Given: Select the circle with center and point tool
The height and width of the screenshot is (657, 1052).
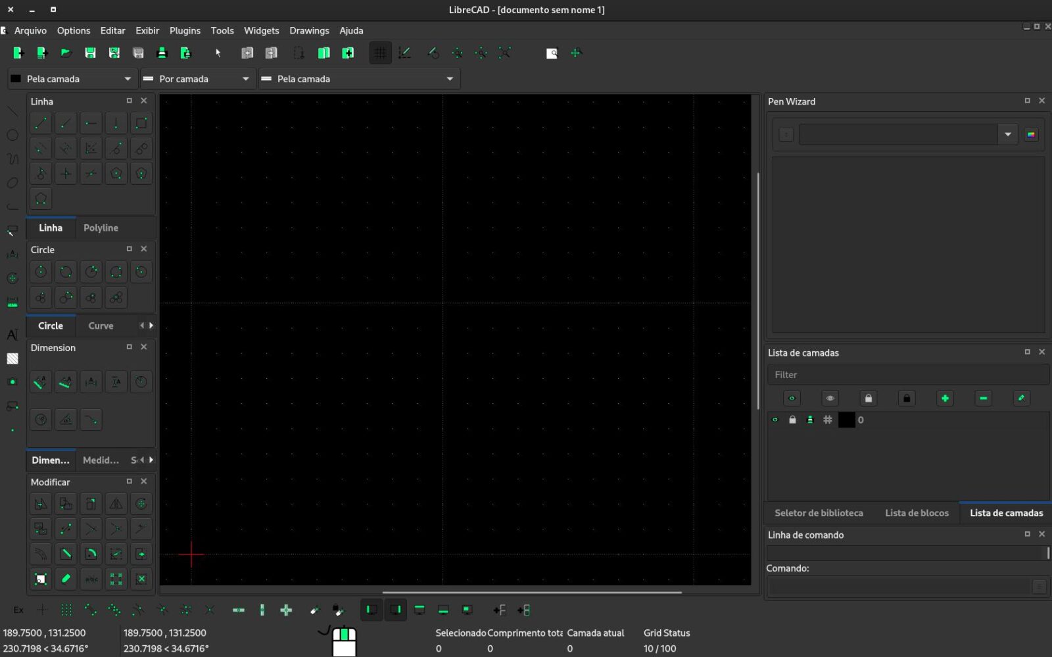Looking at the screenshot, I should (40, 272).
